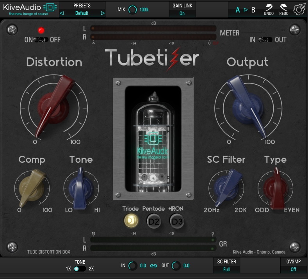Click the L gain reduction meter
This screenshot has width=308, height=279.
click(x=153, y=240)
